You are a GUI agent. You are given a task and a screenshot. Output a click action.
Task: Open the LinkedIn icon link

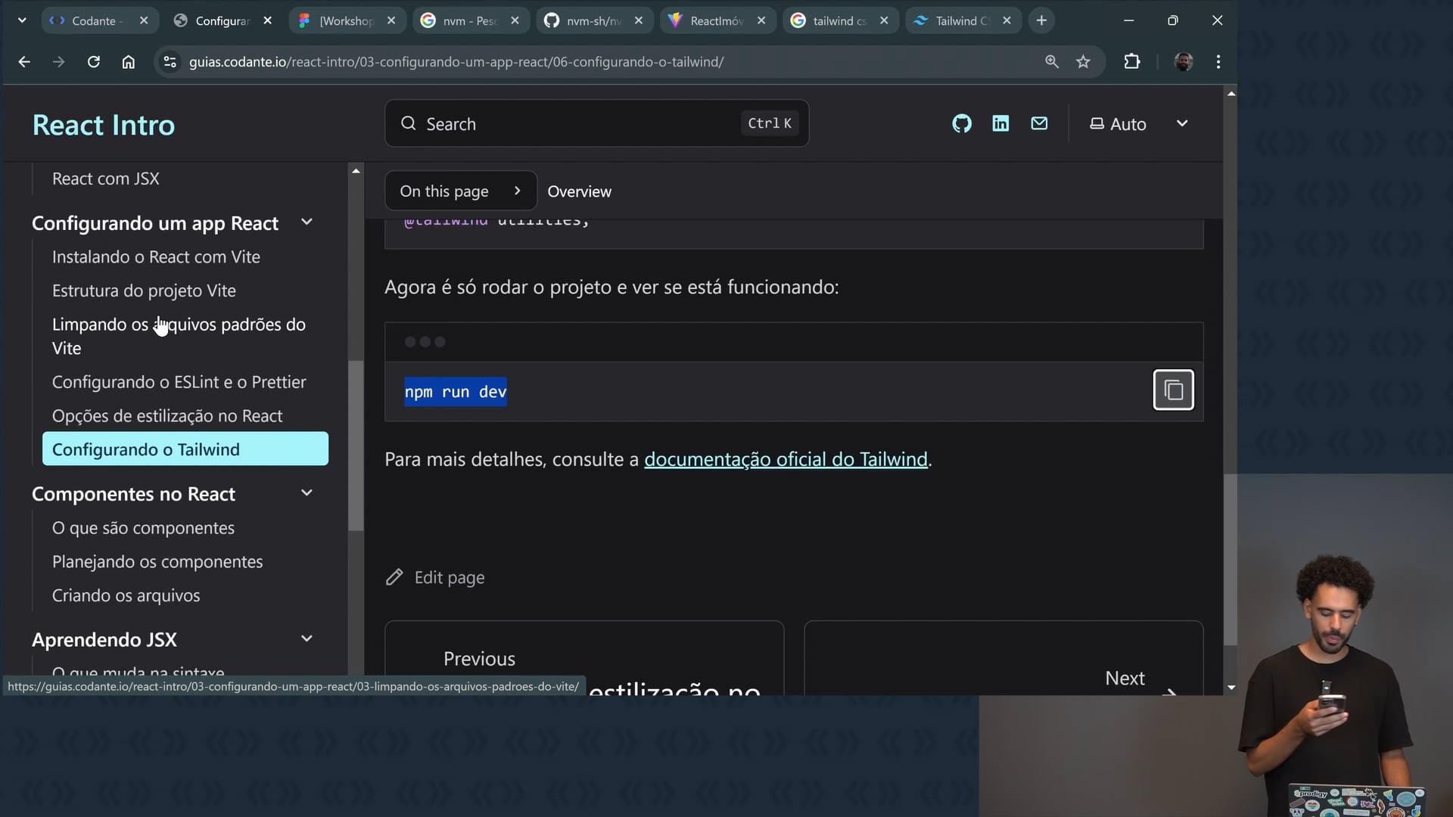pos(1000,123)
